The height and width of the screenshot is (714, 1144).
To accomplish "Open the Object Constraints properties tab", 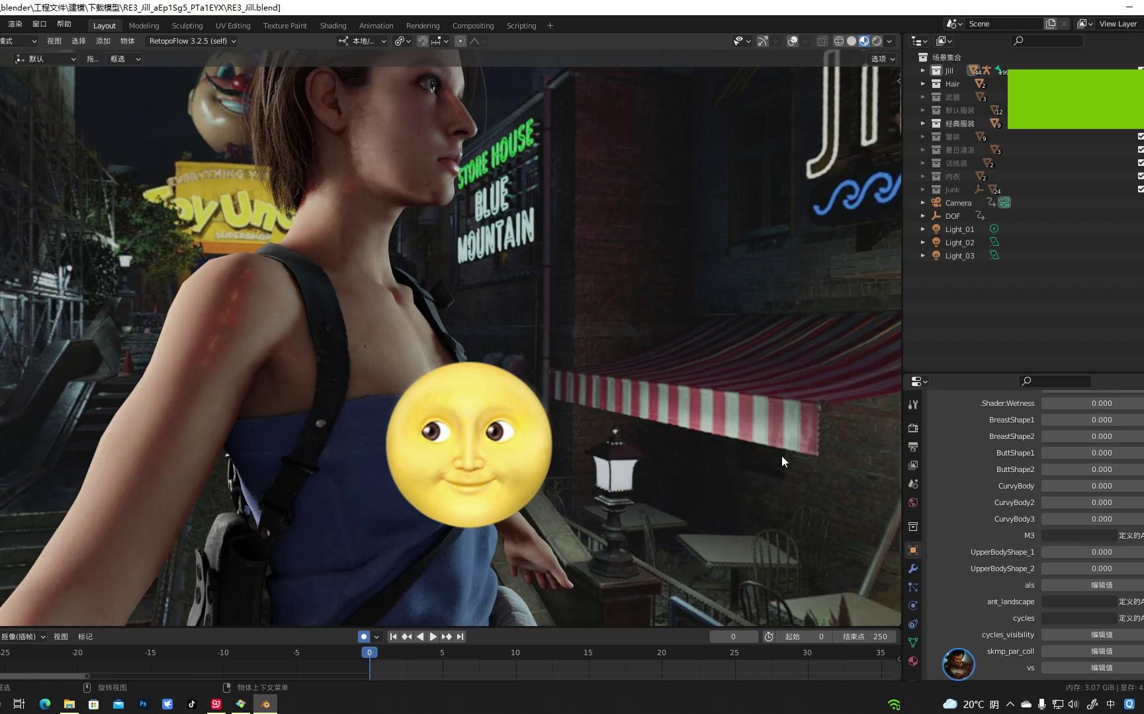I will click(913, 624).
